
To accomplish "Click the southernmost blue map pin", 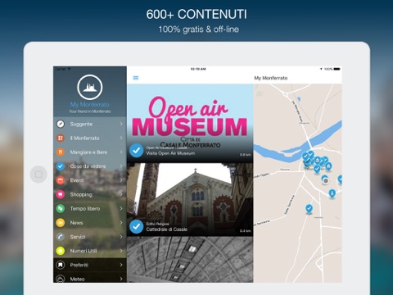I will (x=309, y=210).
